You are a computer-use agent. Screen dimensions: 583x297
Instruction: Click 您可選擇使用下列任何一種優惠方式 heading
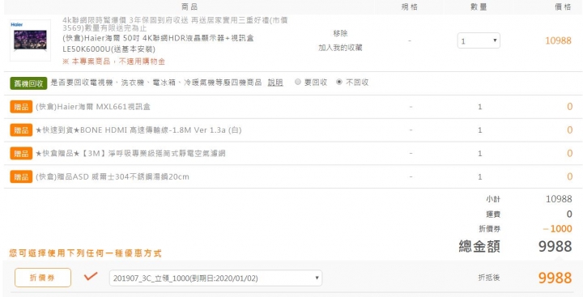(x=86, y=253)
